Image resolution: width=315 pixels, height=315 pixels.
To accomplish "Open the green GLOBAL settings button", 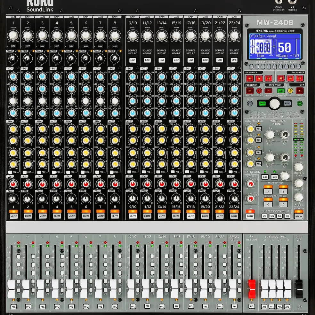I will pyautogui.click(x=300, y=104).
